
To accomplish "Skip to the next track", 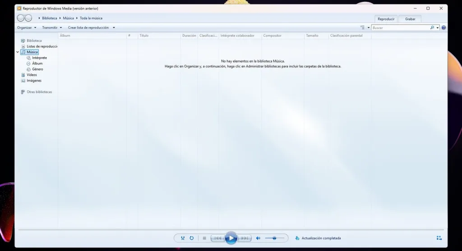I will point(244,238).
